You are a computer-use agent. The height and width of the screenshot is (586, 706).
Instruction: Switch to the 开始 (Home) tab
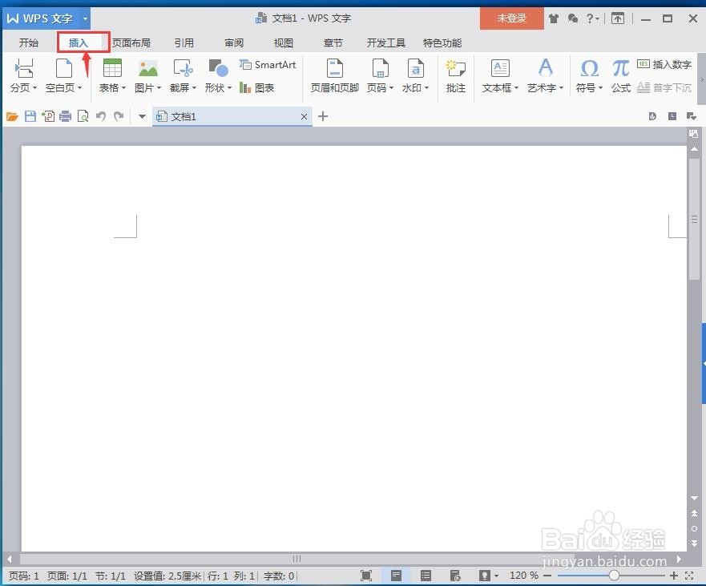29,42
